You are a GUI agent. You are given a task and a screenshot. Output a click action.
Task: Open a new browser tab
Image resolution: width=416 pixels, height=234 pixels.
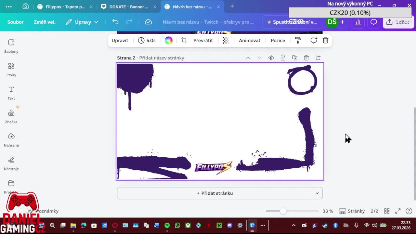tap(232, 6)
